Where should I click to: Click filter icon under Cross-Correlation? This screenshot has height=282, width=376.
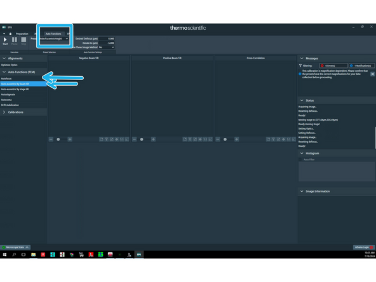point(273,139)
